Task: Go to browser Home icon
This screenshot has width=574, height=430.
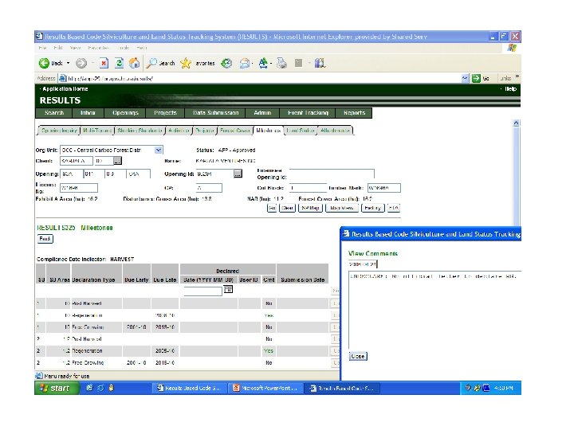Action: coord(134,63)
